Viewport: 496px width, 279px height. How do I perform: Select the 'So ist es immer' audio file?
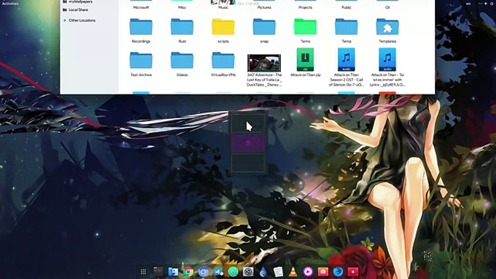click(x=387, y=67)
